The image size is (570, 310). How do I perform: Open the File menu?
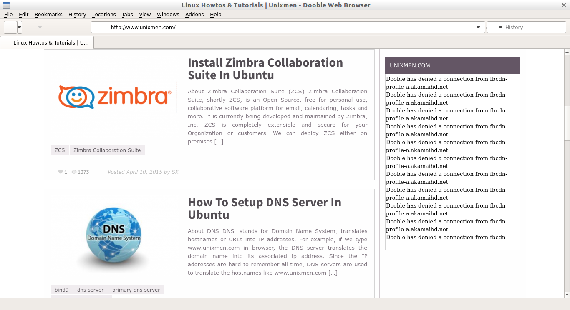pyautogui.click(x=8, y=14)
